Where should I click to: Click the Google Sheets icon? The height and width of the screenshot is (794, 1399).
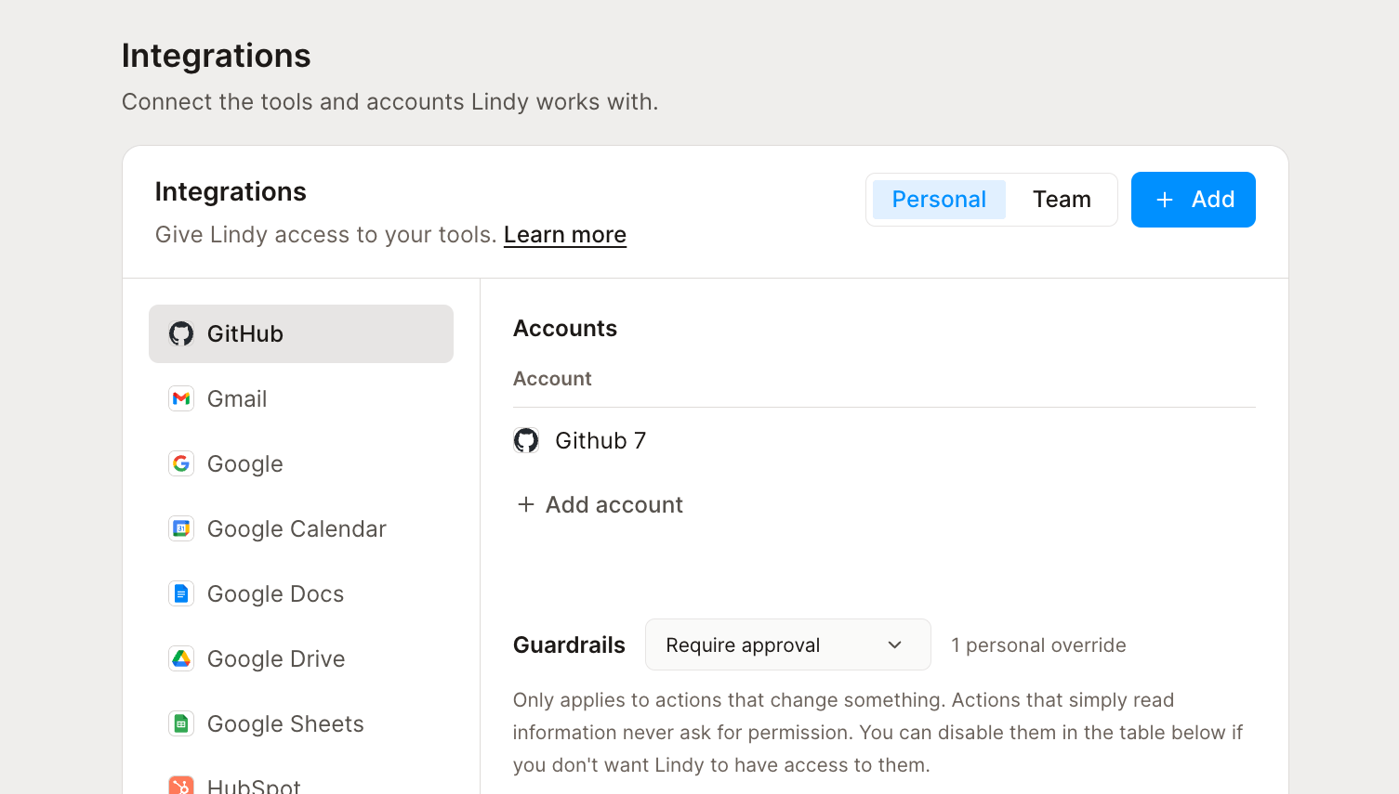point(181,723)
